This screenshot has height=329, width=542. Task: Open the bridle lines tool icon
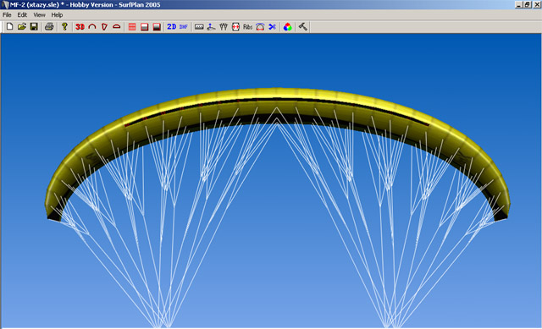tap(224, 26)
